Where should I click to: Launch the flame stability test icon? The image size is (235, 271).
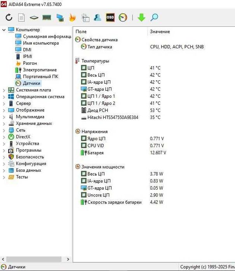pos(72,17)
